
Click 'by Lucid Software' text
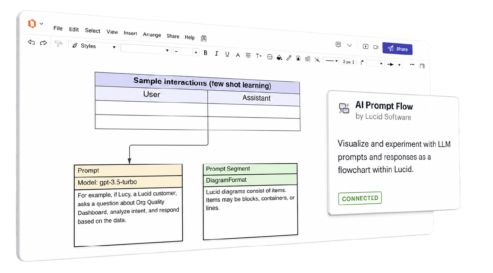[x=383, y=116]
